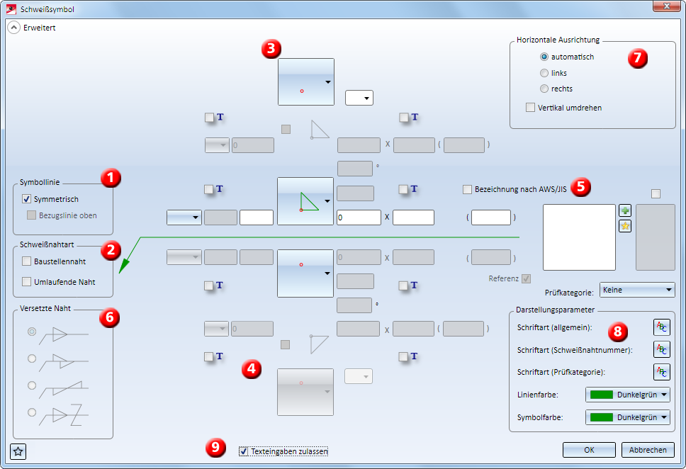686x469 pixels.
Task: Collapse the Erweitert section chevron
Action: point(14,28)
